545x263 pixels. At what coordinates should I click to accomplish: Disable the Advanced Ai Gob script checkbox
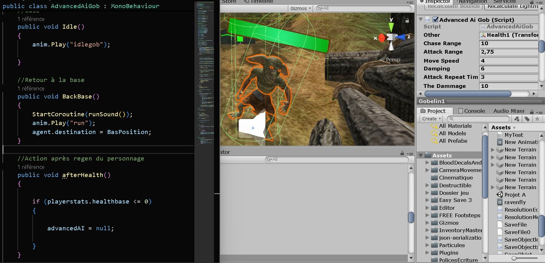click(435, 20)
